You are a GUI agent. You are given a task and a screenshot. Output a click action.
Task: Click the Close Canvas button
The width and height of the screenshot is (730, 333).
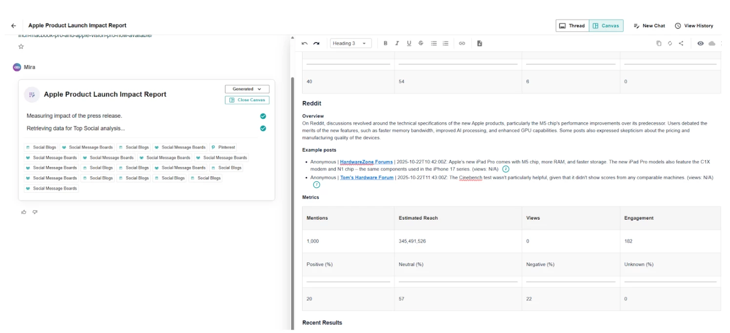[247, 100]
